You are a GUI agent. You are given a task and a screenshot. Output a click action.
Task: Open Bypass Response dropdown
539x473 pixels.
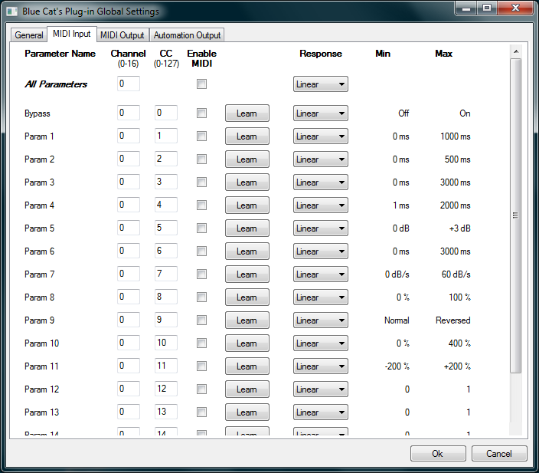pyautogui.click(x=320, y=113)
